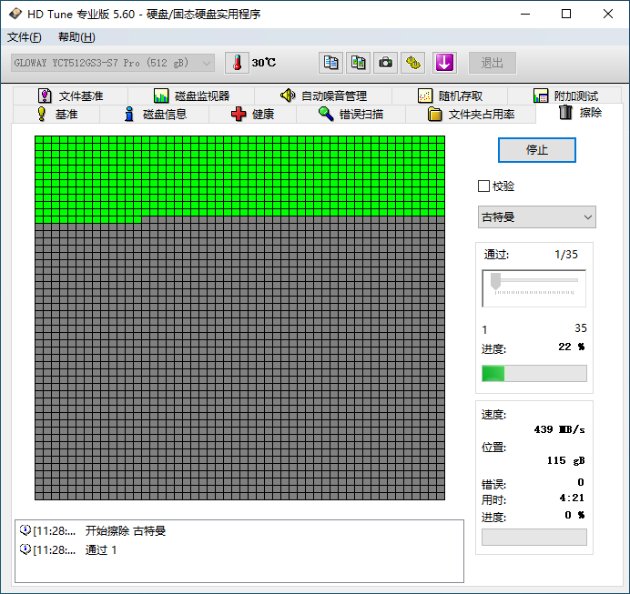This screenshot has height=594, width=630.
Task: Click the green 22% progress bar
Action: coord(534,373)
